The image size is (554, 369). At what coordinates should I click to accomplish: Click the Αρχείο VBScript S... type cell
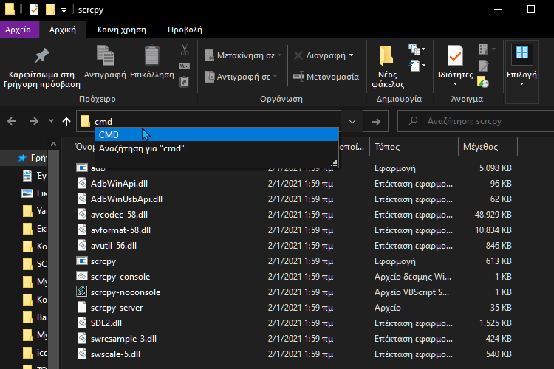coord(411,292)
